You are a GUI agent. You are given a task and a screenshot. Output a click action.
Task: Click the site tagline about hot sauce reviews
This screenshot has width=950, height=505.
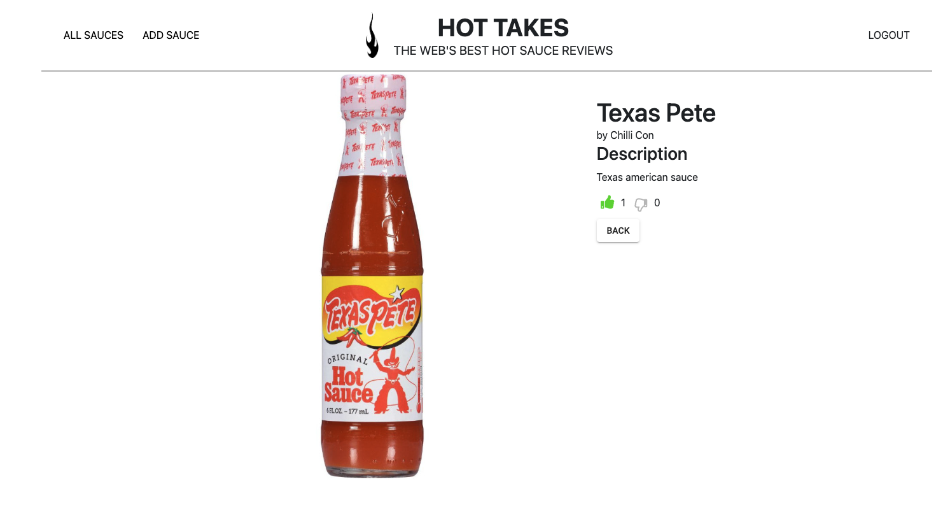pos(503,50)
